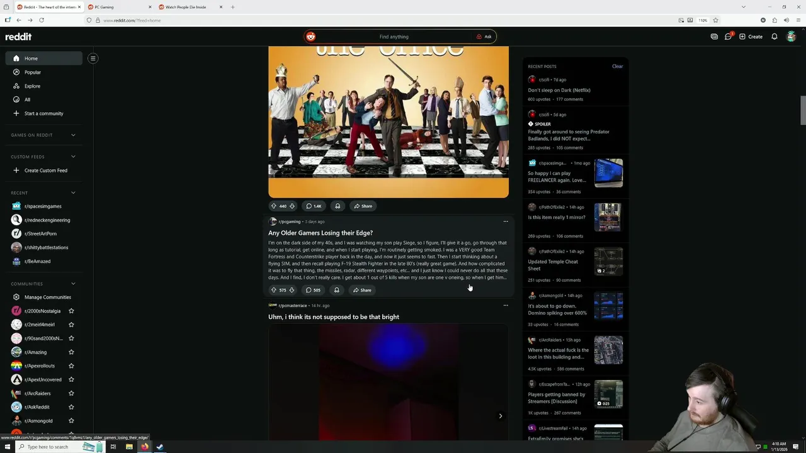Favorite r/90sand2000sN... with star
This screenshot has height=453, width=806.
71,338
